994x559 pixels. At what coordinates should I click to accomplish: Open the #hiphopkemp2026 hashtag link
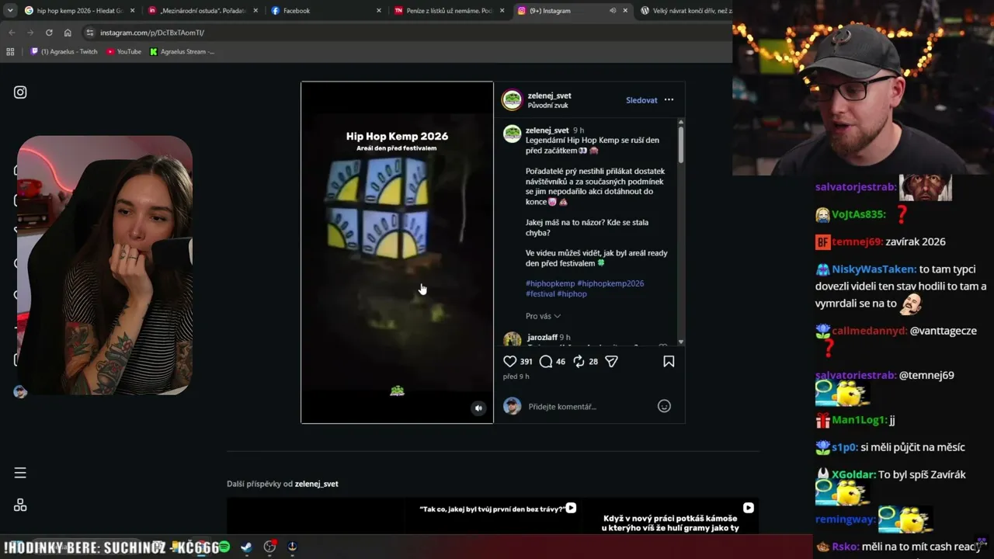click(610, 283)
